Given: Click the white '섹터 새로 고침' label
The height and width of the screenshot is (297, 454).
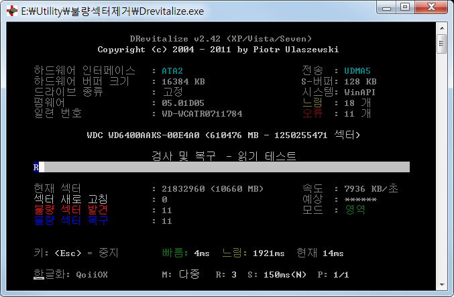Looking at the screenshot, I should pos(71,199).
